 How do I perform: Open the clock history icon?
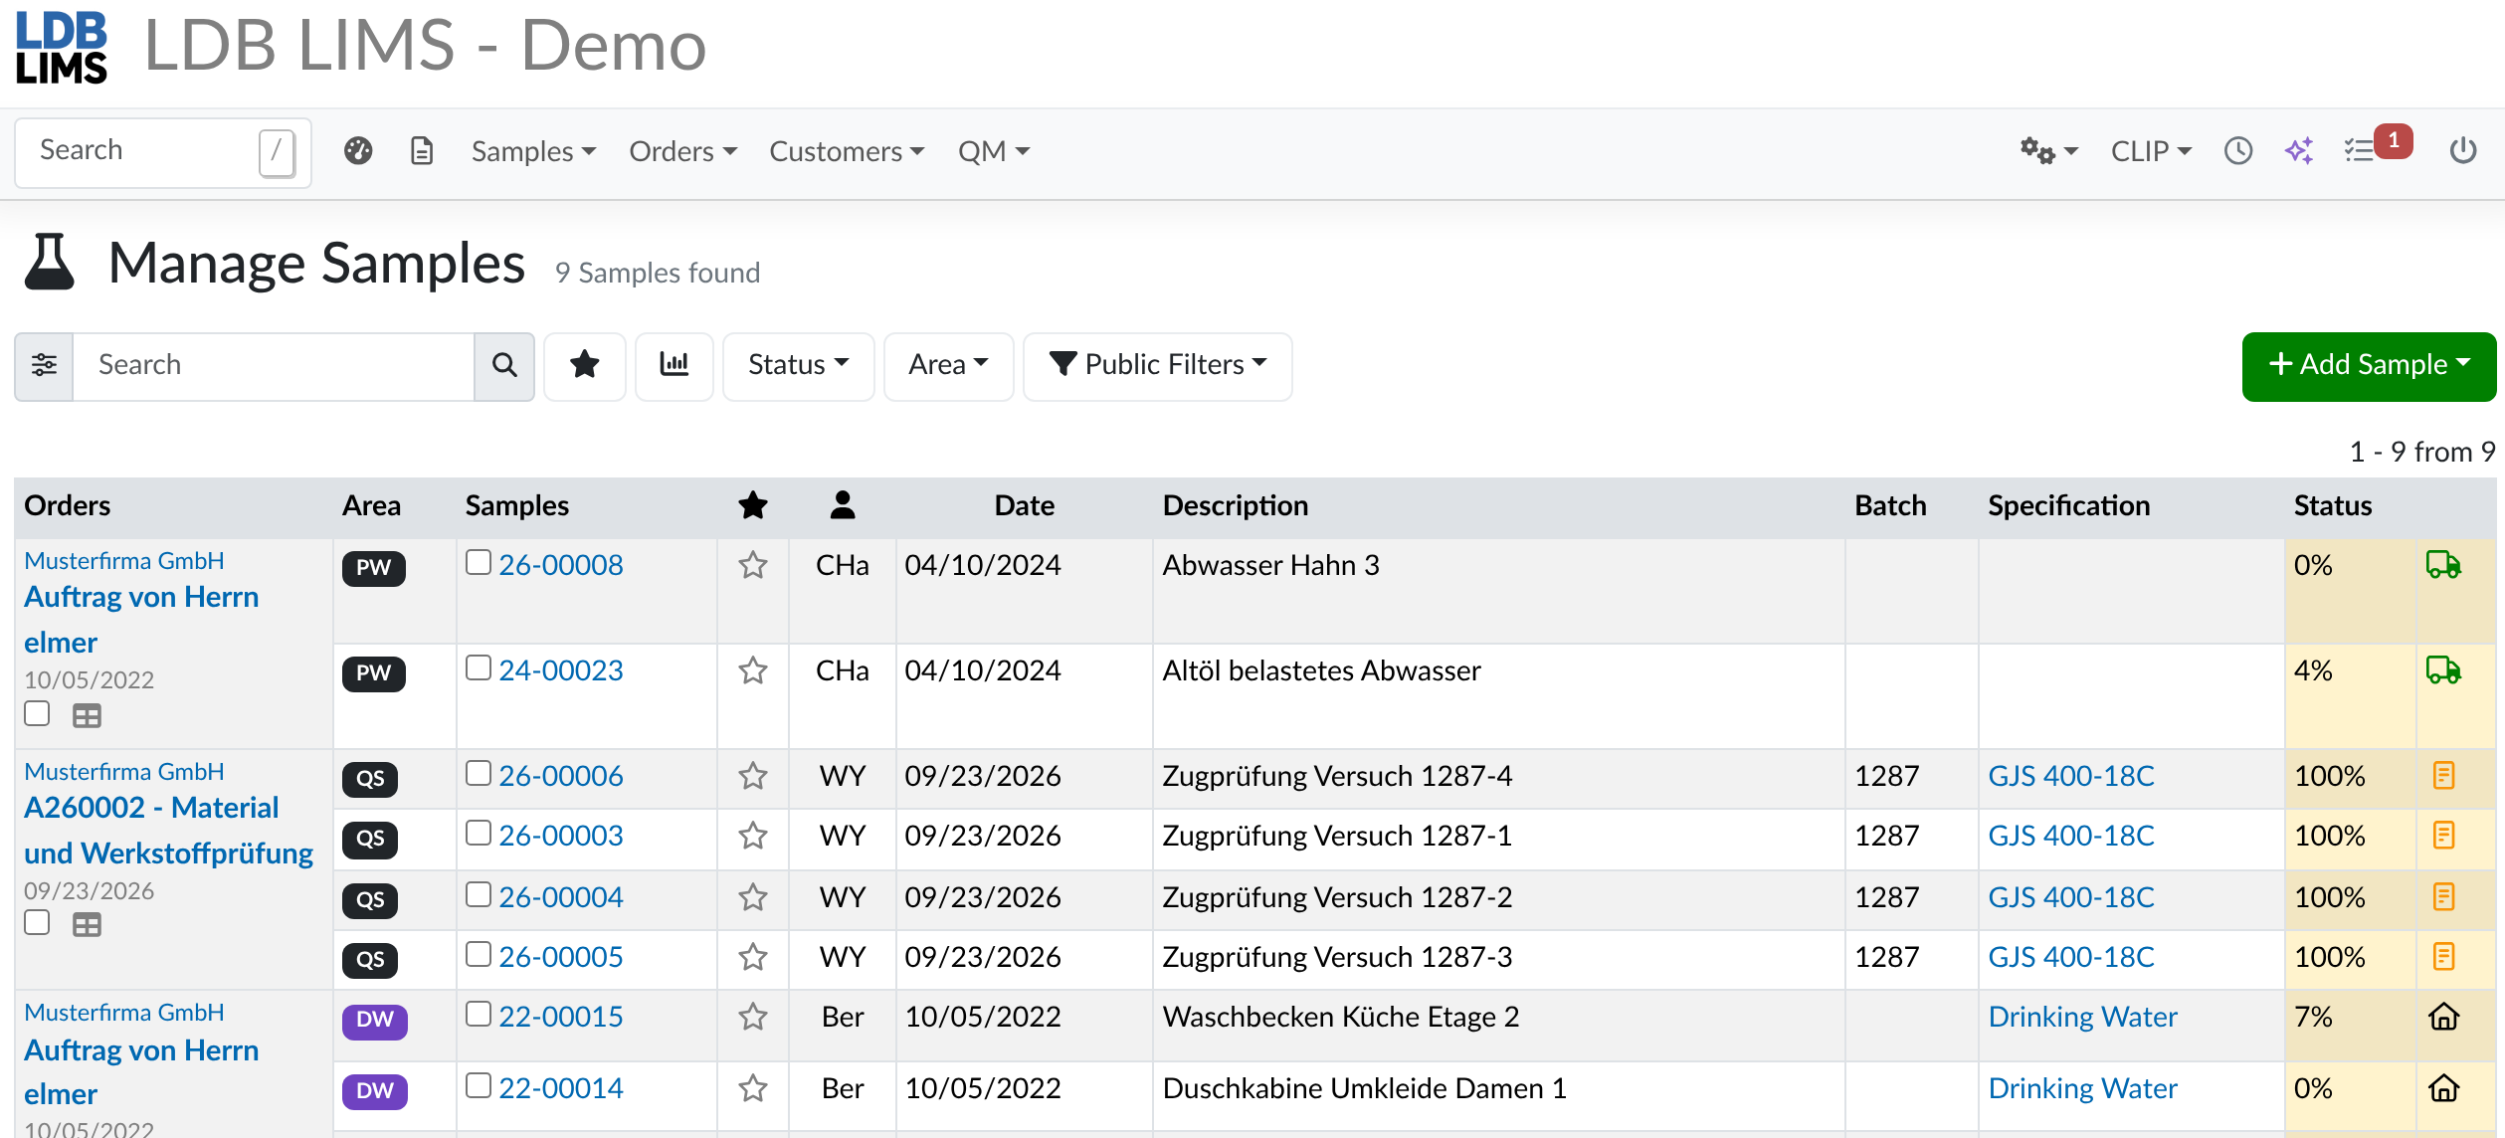2238,151
